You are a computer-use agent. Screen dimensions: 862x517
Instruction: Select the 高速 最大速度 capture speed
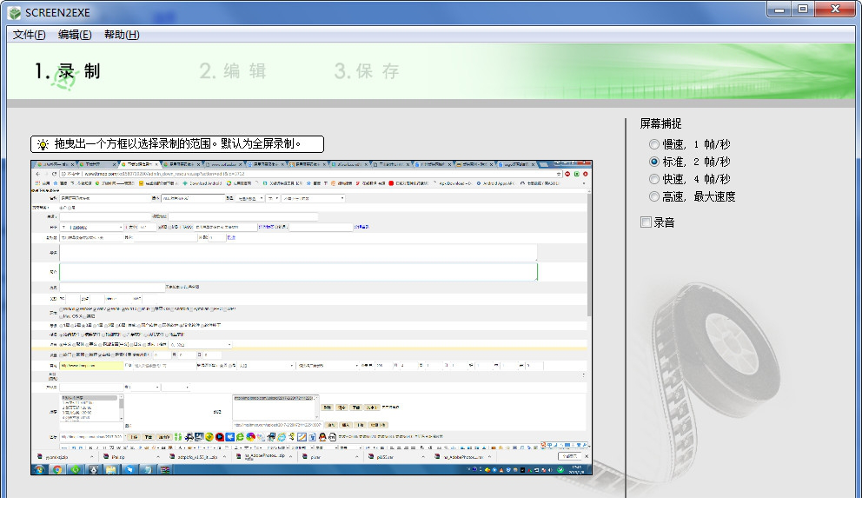pos(653,196)
